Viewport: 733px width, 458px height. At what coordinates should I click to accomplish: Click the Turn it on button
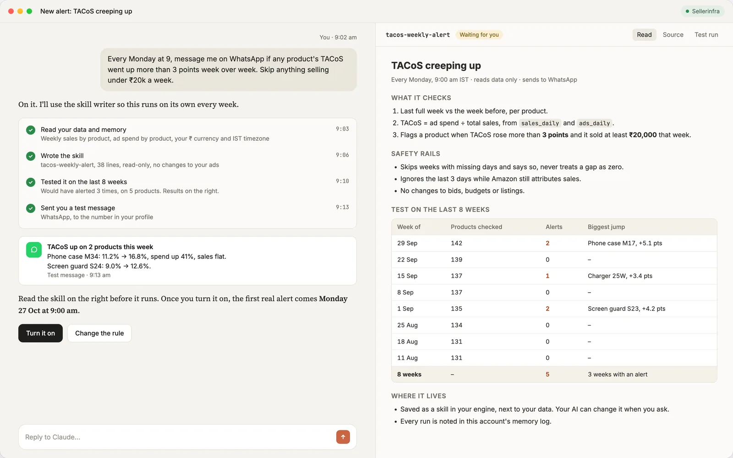pos(40,333)
